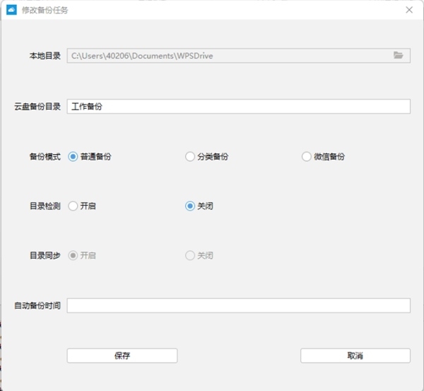This screenshot has width=424, height=391.
Task: Click the C:\Users\40206\Documents\WPSDrive path field
Action: (239, 55)
